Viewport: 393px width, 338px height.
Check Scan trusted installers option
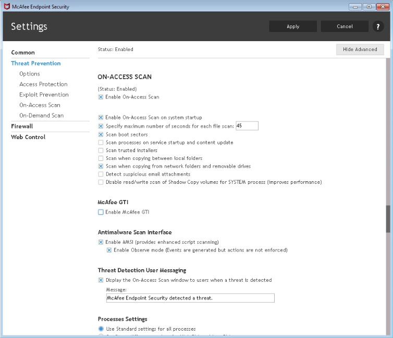(101, 151)
